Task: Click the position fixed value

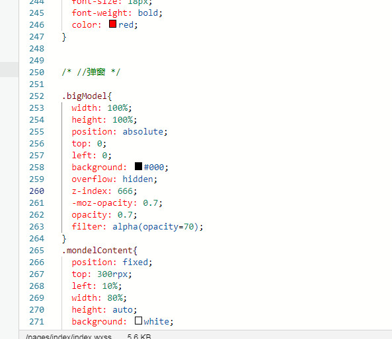Action: click(x=136, y=262)
